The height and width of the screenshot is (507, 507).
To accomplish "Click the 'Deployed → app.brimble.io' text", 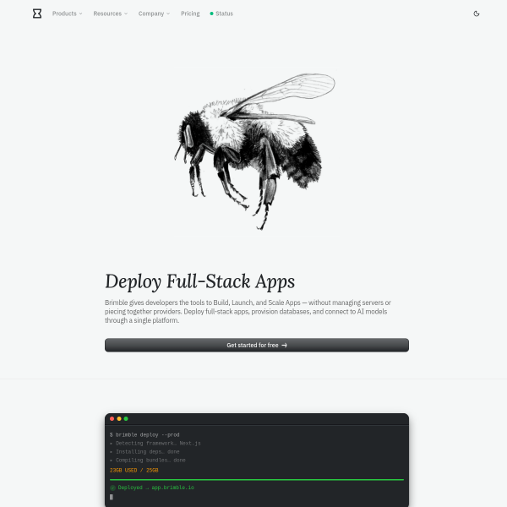I will point(155,488).
